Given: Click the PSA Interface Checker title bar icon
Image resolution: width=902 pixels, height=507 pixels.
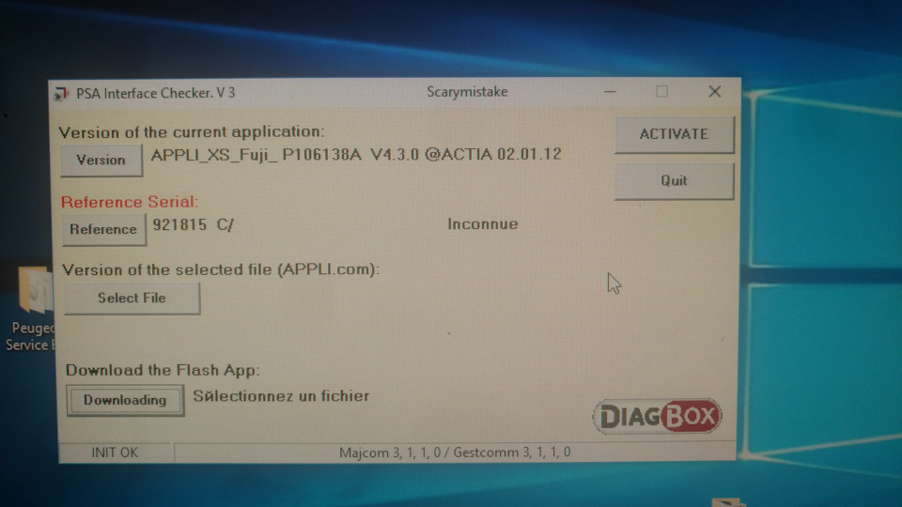Looking at the screenshot, I should point(61,94).
